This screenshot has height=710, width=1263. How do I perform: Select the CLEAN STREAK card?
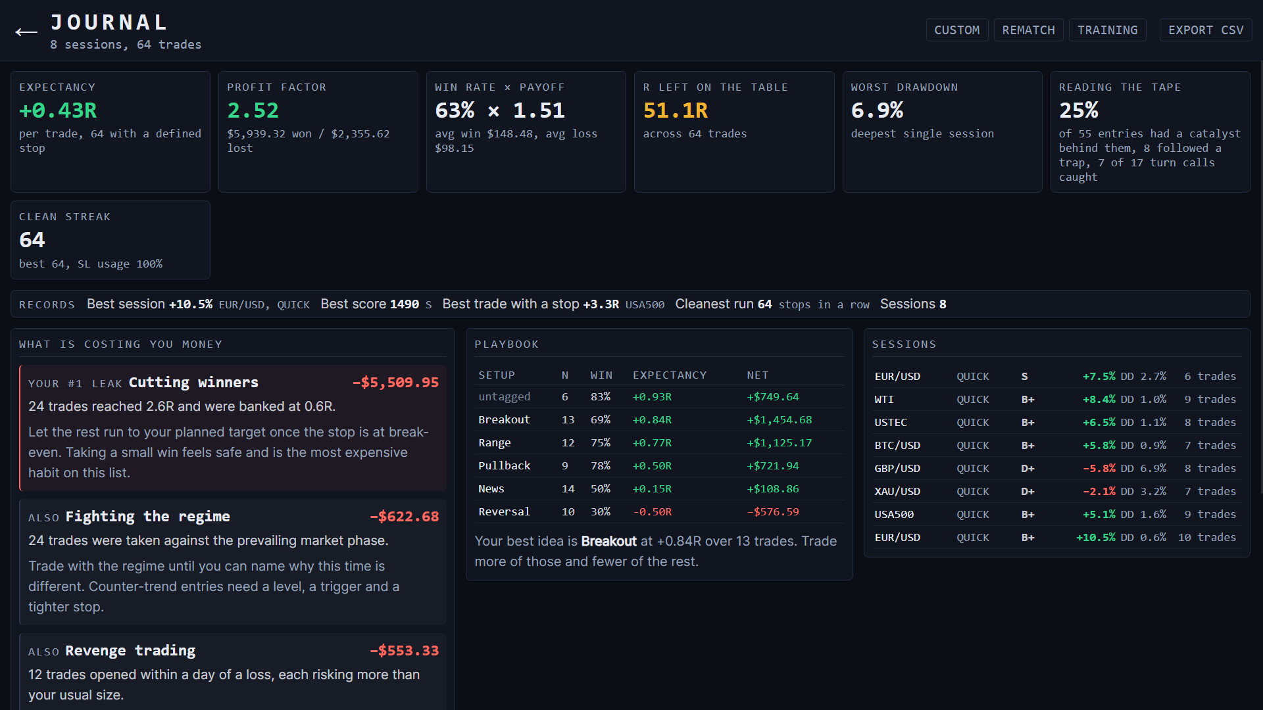click(111, 240)
